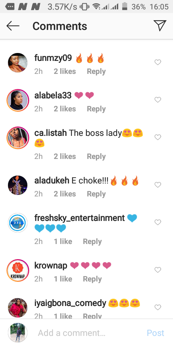
Task: Open krownap's logo avatar
Action: click(x=18, y=270)
